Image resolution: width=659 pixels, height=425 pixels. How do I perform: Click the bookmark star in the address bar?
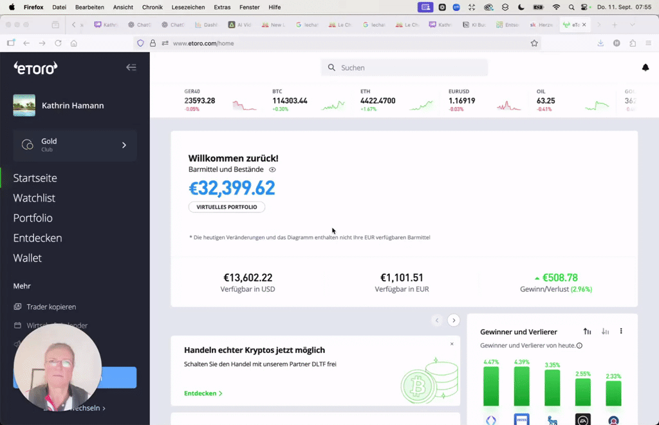coord(534,43)
